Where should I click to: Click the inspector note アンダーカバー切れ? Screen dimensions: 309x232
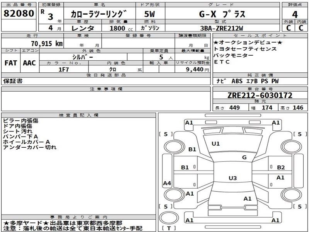(x=30, y=147)
